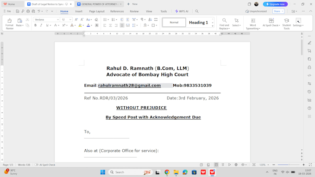The width and height of the screenshot is (315, 177).
Task: Align text left
Action: coord(105,25)
